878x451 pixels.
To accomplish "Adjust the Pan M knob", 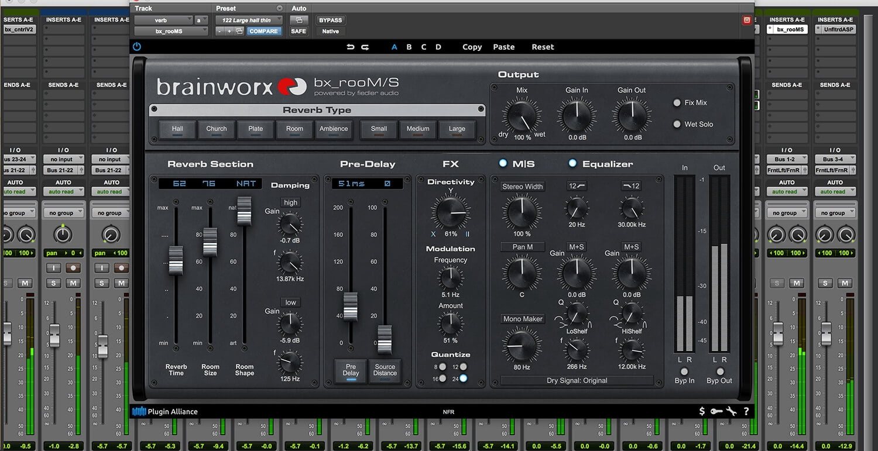I will coord(522,273).
